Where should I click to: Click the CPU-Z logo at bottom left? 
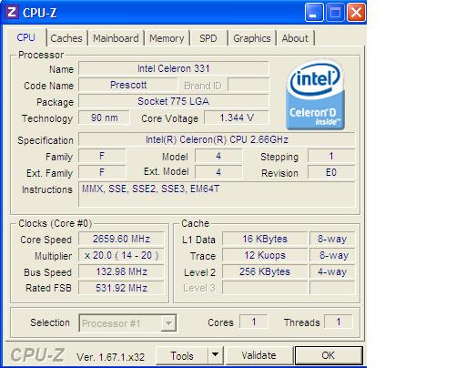pos(37,355)
